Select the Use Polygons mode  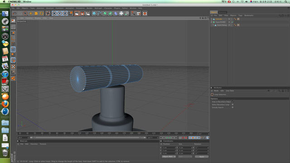point(13,55)
